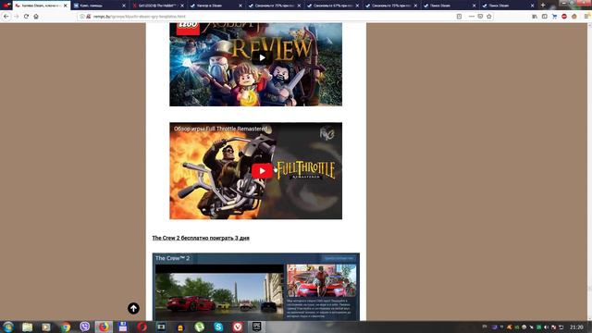Show sidebars toolbar icon

545,17
